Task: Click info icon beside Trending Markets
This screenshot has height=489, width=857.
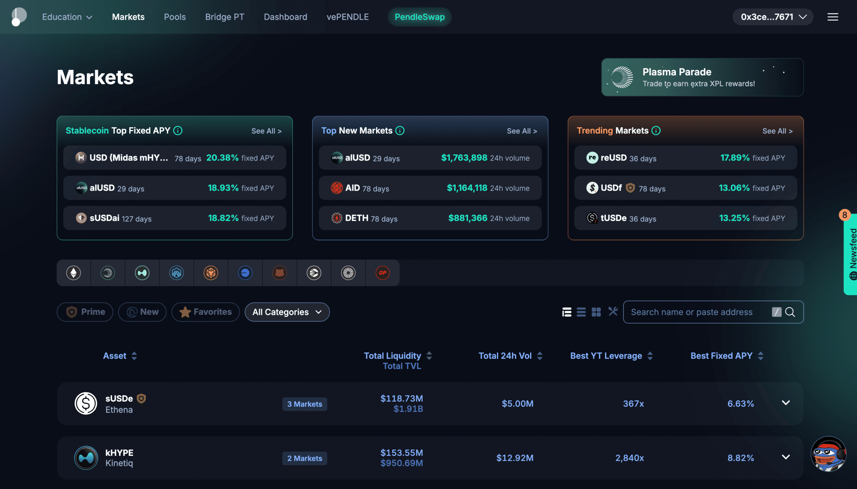Action: (x=656, y=131)
